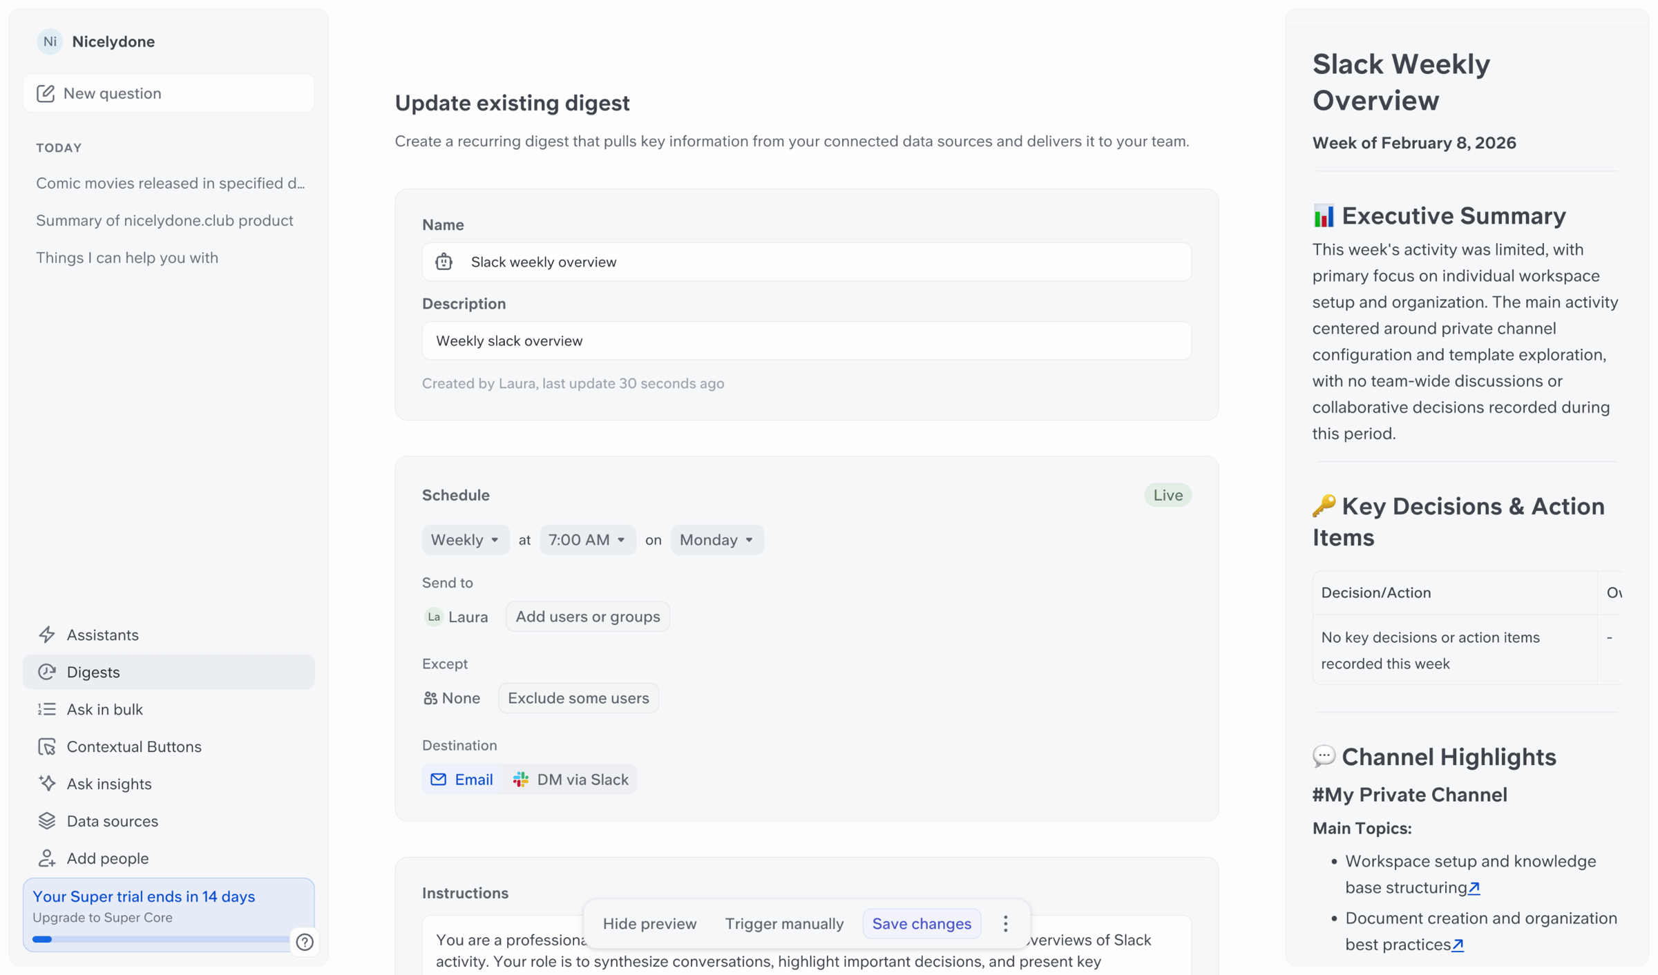1658x975 pixels.
Task: Click the Contextual Buttons cursor icon
Action: (x=47, y=746)
